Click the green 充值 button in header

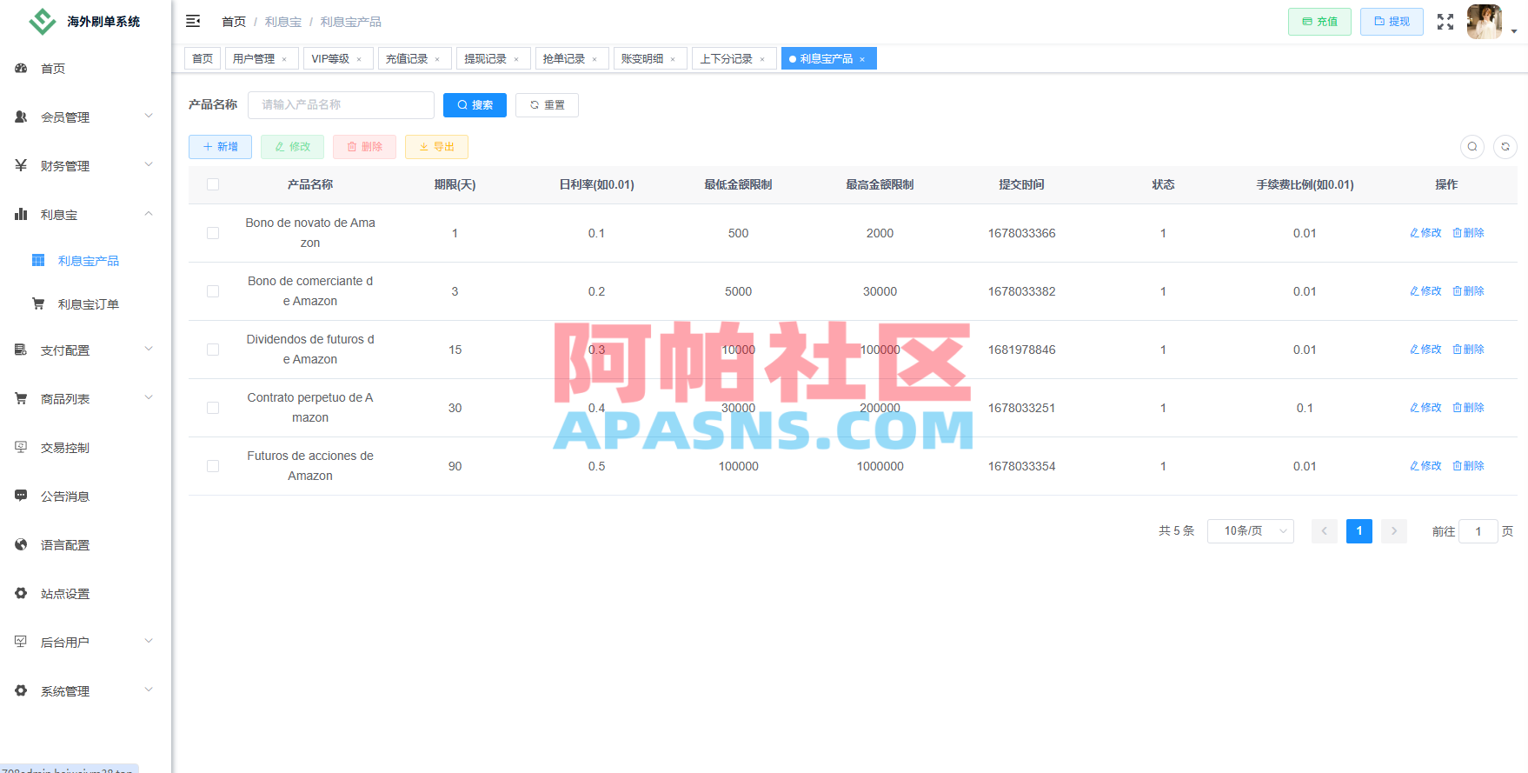pyautogui.click(x=1319, y=22)
